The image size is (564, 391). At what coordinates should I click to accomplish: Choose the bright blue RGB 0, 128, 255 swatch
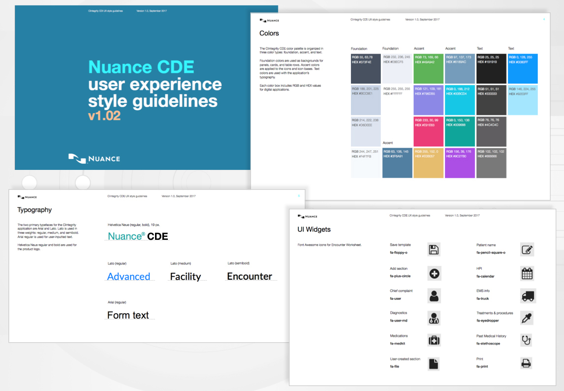(x=523, y=69)
